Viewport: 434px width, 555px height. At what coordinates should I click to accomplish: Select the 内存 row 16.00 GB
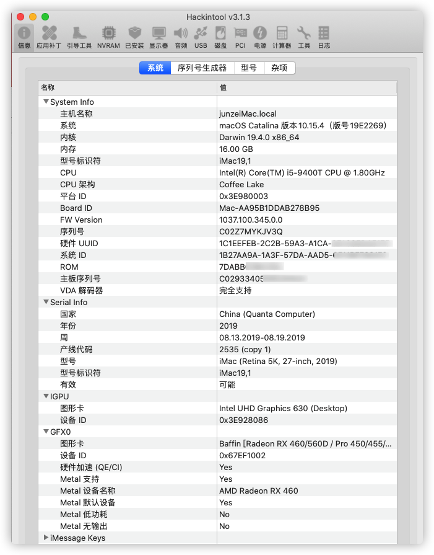click(217, 149)
